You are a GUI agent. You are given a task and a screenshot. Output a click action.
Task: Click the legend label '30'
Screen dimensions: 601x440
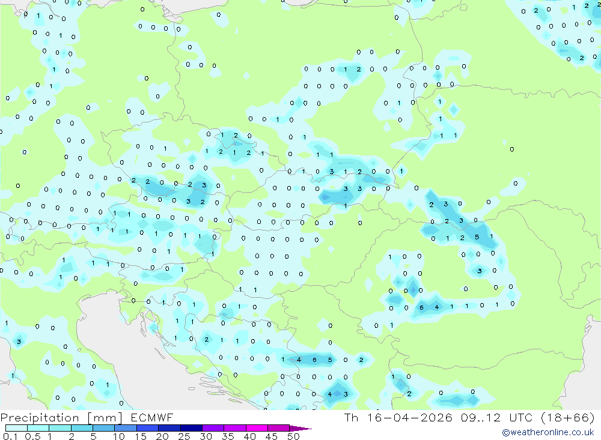coord(206,436)
